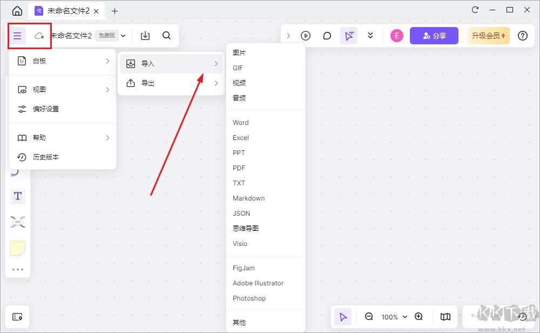540x333 pixels.
Task: Select PDF in the import submenu
Action: [x=239, y=168]
